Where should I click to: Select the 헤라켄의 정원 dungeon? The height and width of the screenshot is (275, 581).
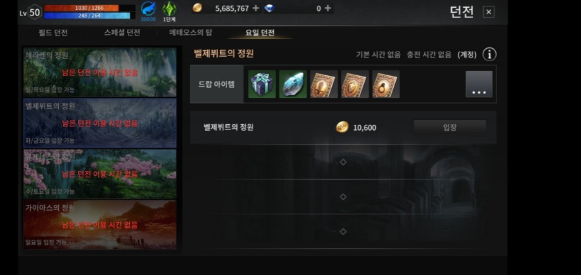pos(100,72)
